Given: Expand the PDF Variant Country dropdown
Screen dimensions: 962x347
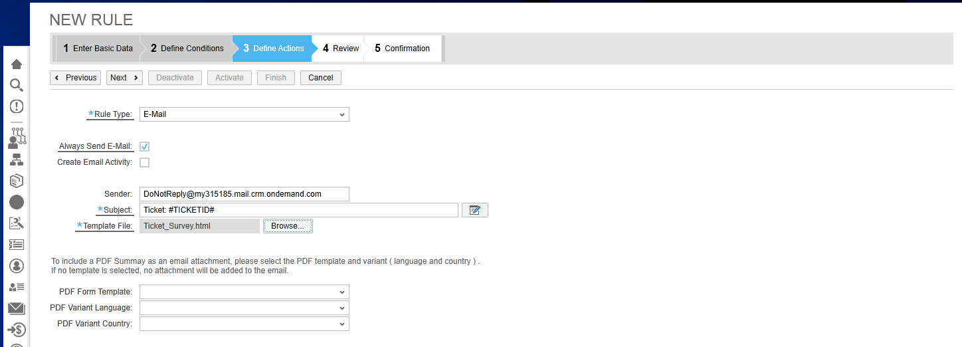Looking at the screenshot, I should pos(244,324).
